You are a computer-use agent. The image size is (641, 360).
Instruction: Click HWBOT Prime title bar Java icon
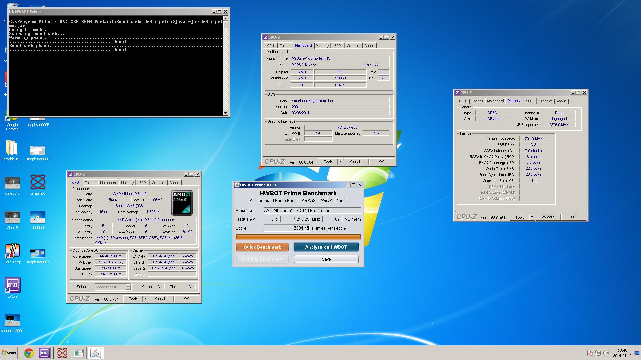click(237, 185)
